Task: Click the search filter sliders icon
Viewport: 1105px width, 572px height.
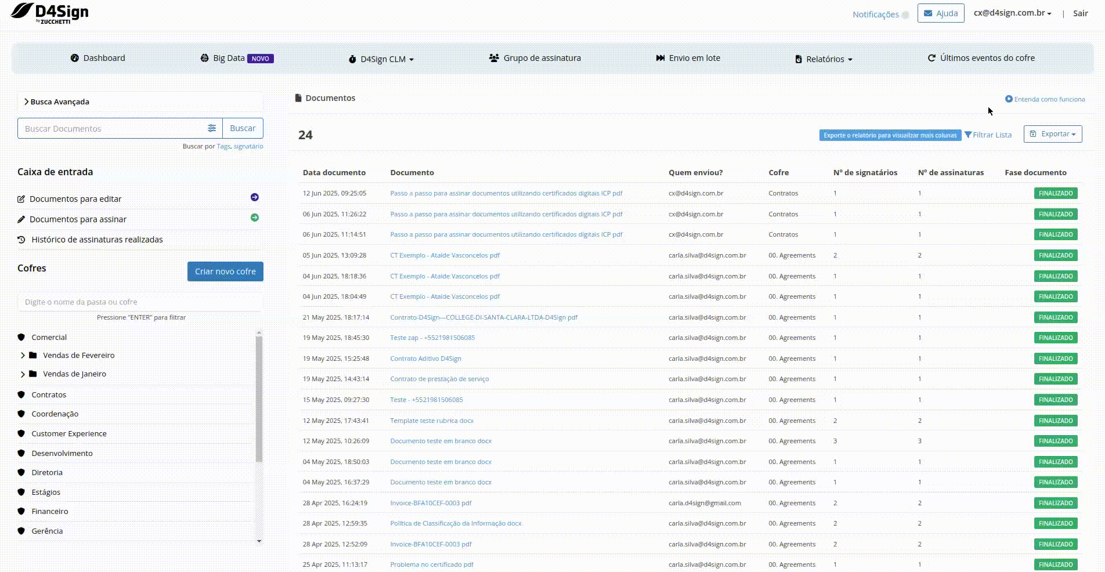Action: tap(212, 128)
